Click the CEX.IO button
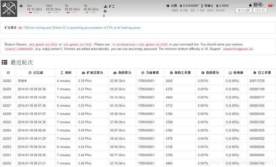 click(260, 10)
